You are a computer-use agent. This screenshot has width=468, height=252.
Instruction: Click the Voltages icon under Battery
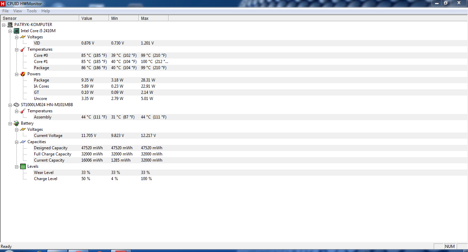(x=23, y=129)
